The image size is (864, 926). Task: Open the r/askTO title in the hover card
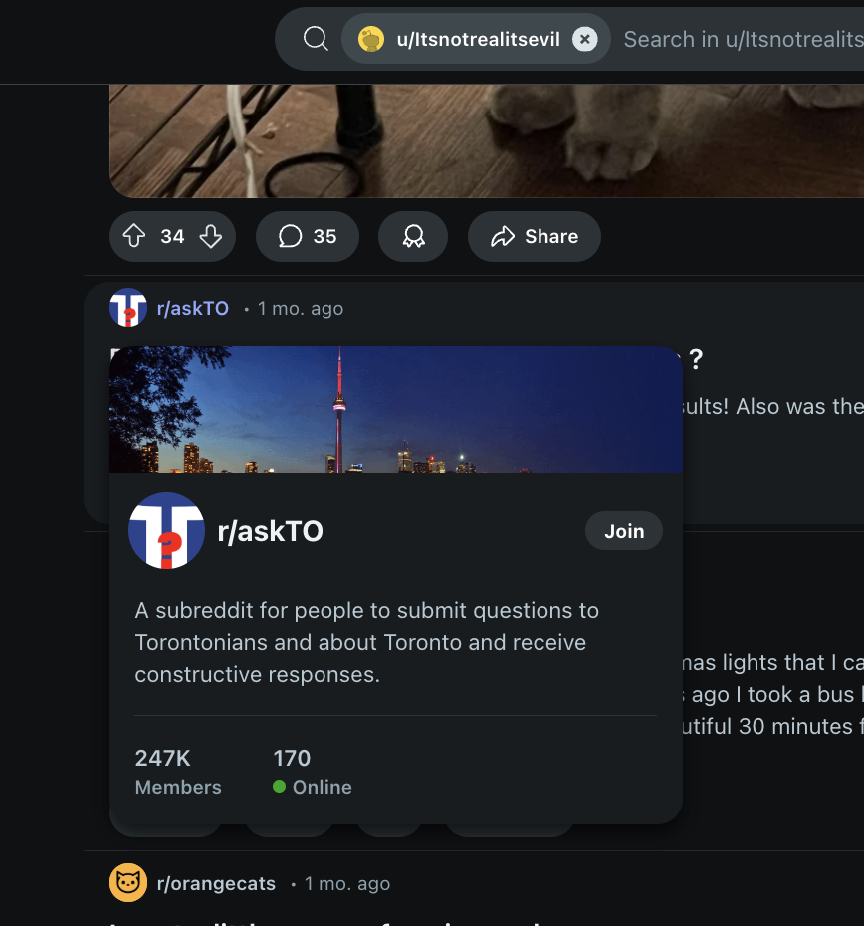[x=271, y=531]
